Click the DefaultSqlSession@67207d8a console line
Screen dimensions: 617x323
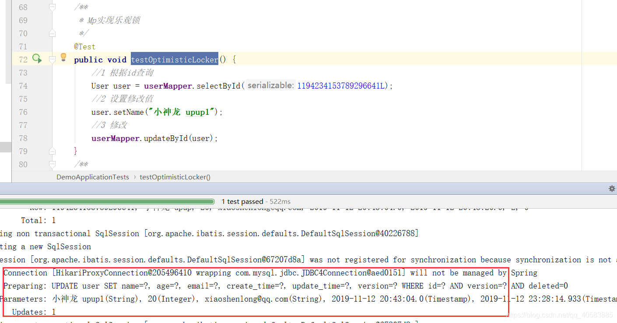(x=308, y=260)
